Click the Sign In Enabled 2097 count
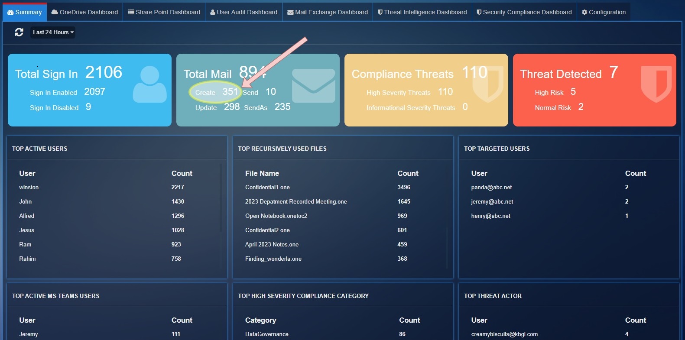 (x=94, y=91)
